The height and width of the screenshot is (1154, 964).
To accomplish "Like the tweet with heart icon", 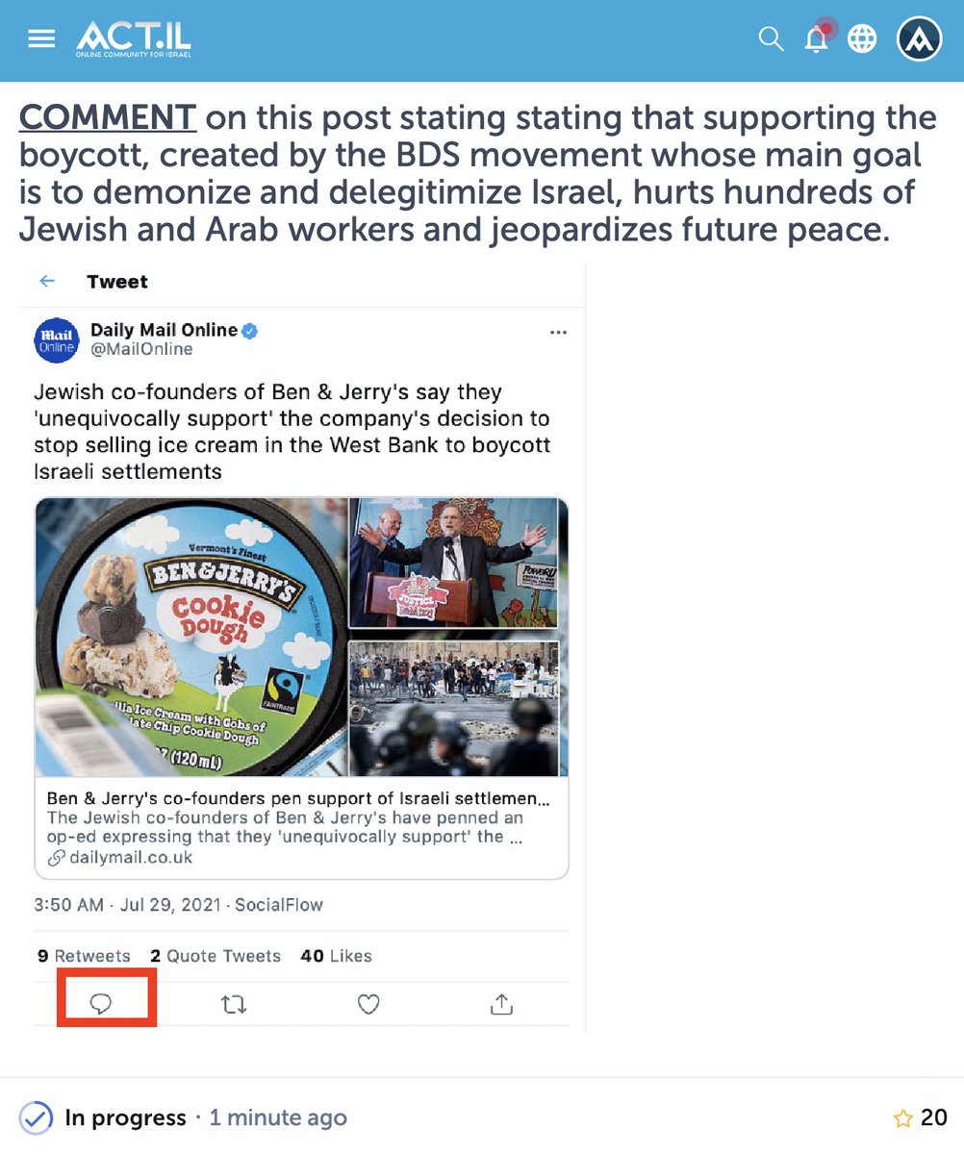I will [x=368, y=1005].
